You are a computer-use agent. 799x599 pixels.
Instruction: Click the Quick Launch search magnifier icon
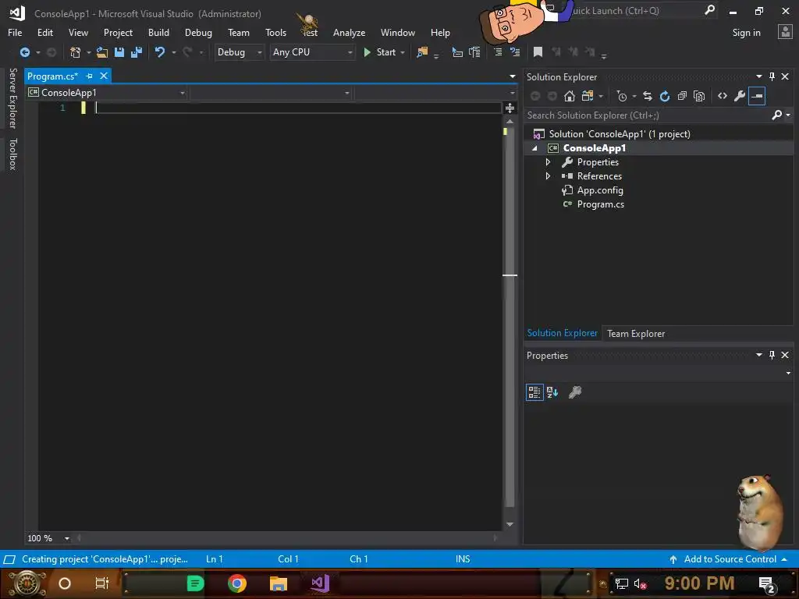coord(709,10)
